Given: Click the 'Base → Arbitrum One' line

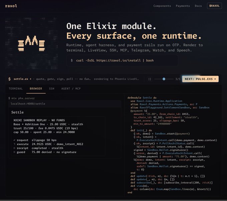Looking at the screenshot, I should pos(48,124).
